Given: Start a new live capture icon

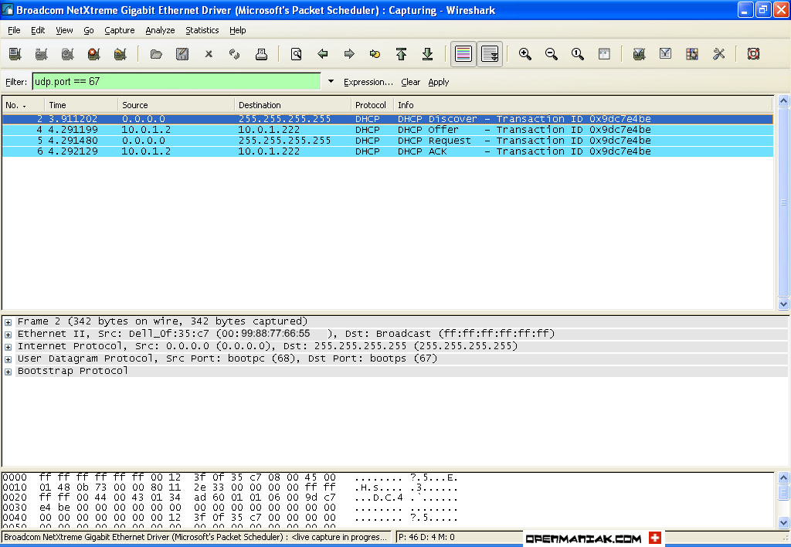Looking at the screenshot, I should point(68,54).
